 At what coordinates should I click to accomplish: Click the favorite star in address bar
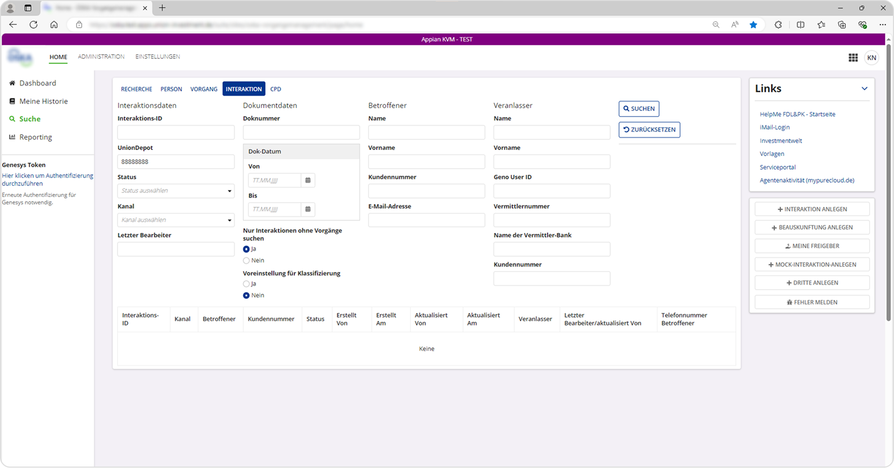pyautogui.click(x=754, y=25)
